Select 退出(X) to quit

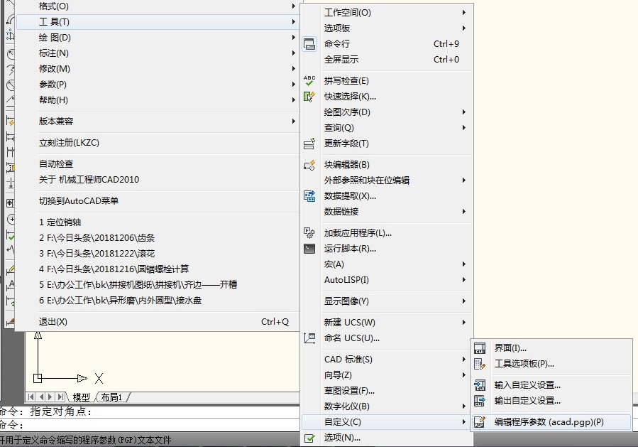click(157, 321)
